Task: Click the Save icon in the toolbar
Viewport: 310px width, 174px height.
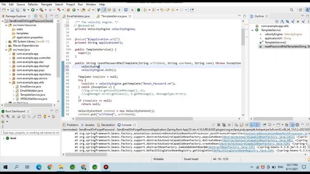Action: (x=13, y=10)
